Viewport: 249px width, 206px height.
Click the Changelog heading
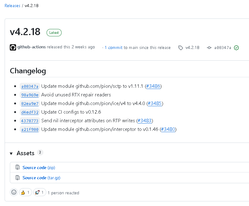point(28,71)
